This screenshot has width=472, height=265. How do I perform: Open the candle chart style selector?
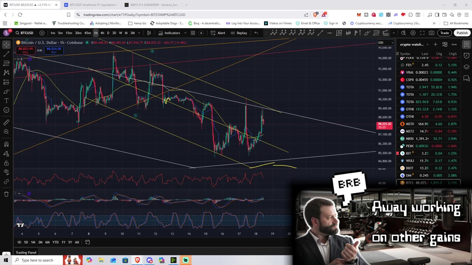pyautogui.click(x=149, y=33)
